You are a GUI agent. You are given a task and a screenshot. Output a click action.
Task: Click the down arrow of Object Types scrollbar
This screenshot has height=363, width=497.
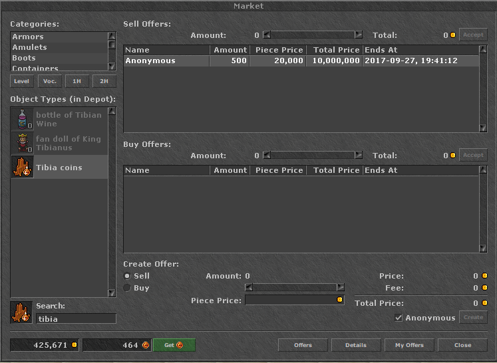click(112, 293)
